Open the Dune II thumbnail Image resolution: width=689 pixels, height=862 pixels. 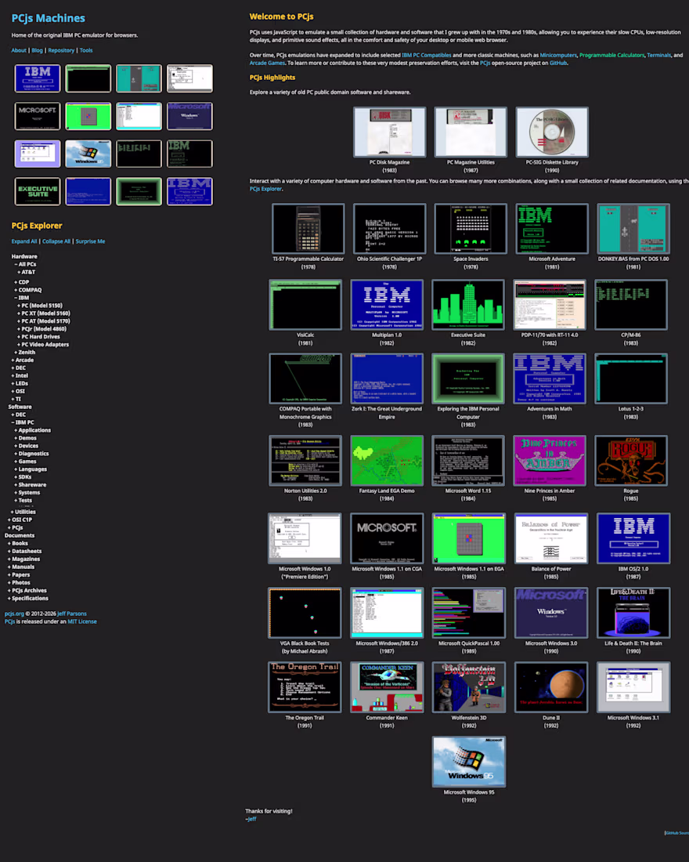pos(550,687)
